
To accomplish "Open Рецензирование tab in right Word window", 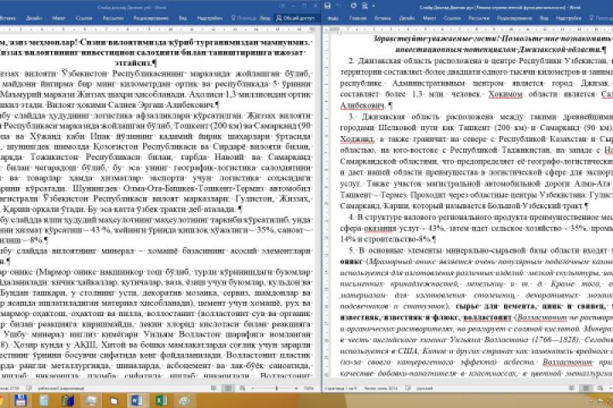I will point(515,18).
